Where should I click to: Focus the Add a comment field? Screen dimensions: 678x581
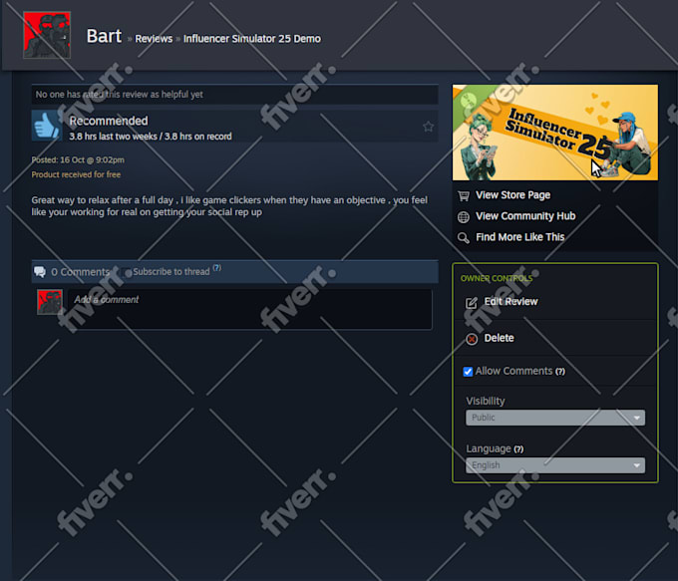(250, 310)
